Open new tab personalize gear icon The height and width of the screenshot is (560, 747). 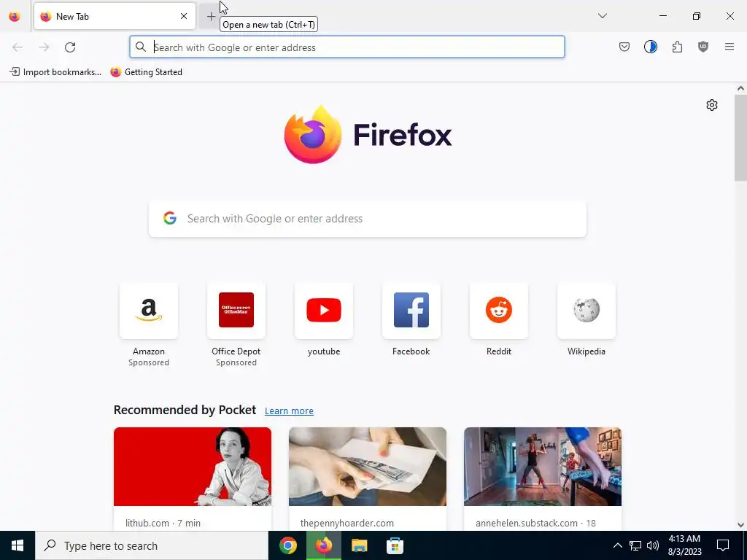click(x=712, y=105)
